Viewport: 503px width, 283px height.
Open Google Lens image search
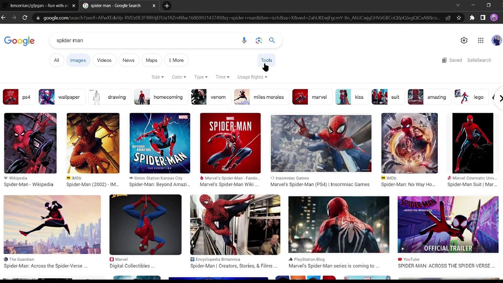point(259,40)
